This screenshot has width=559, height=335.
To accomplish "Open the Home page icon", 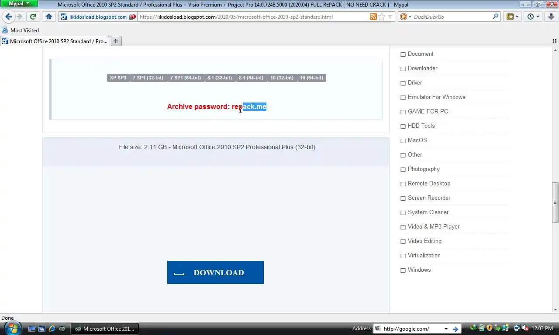I will click(x=49, y=17).
